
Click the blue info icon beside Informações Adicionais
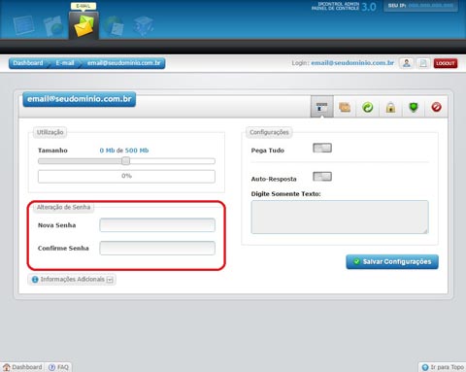point(35,279)
